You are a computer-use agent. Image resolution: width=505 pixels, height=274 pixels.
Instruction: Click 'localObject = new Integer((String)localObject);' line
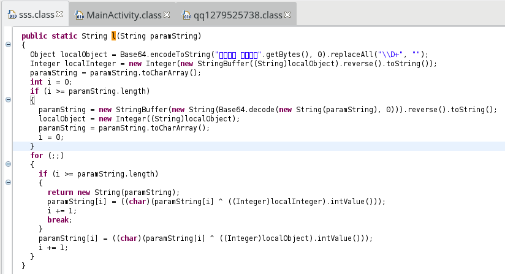click(139, 119)
